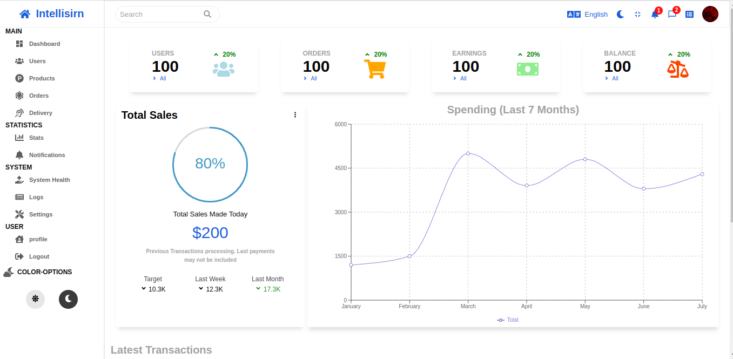Open the English language dropdown
Viewport: 733px width, 359px height.
[596, 15]
